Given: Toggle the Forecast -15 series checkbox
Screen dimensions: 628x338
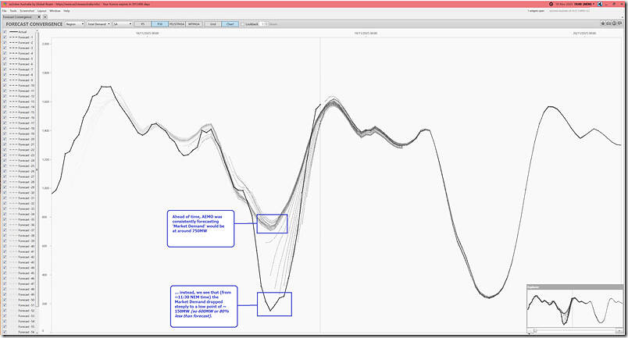Looking at the screenshot, I should pyautogui.click(x=5, y=112).
